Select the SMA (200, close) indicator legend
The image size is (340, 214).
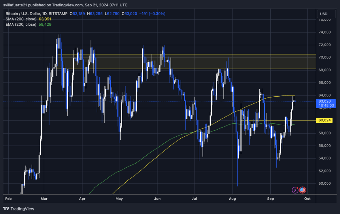click(20, 19)
